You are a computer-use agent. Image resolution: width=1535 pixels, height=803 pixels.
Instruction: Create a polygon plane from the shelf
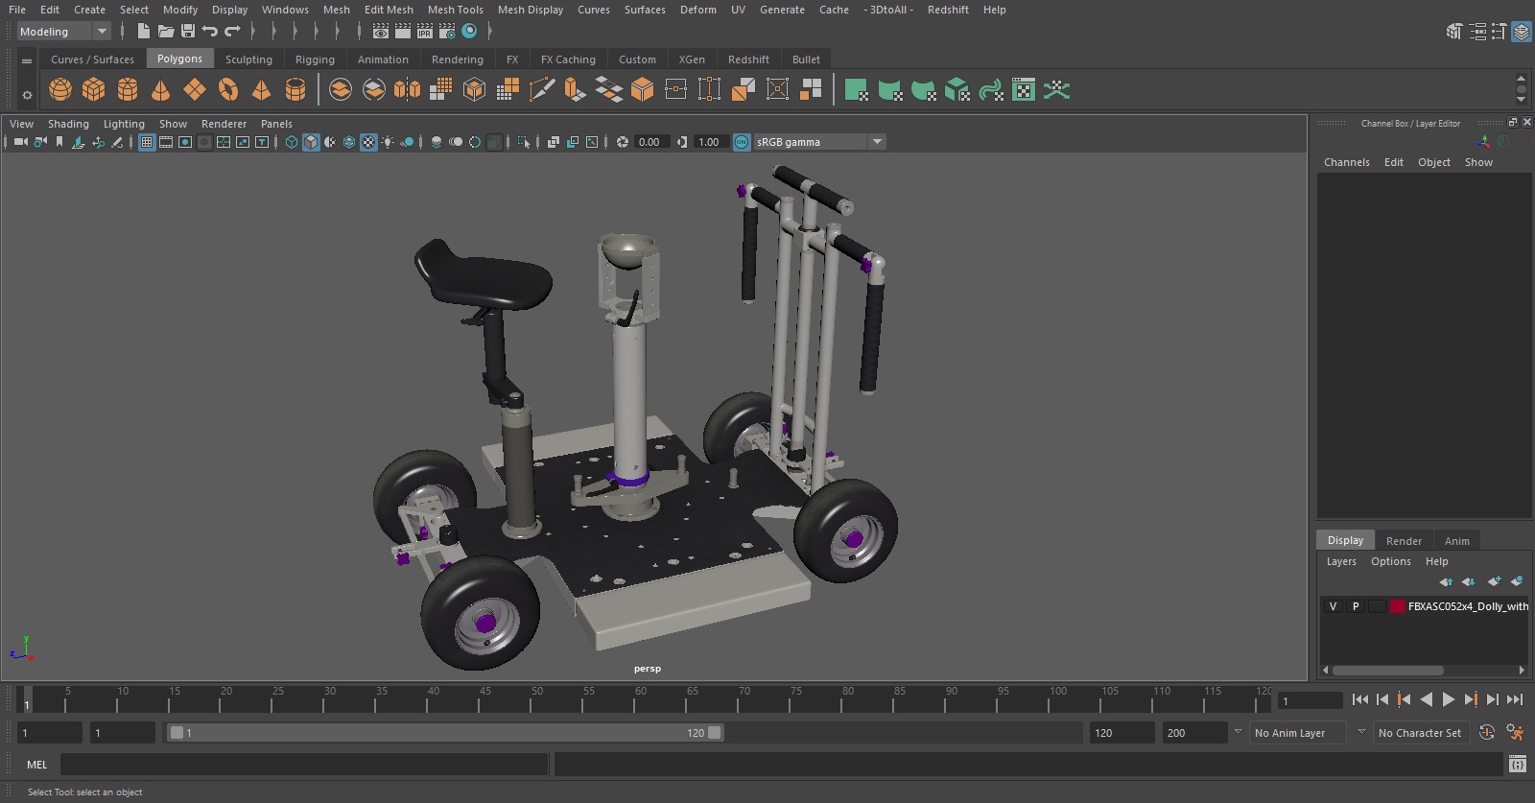(x=195, y=90)
